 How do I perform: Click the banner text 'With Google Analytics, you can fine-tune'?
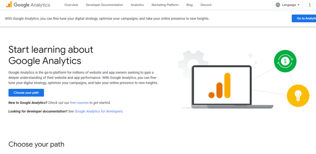tap(107, 18)
